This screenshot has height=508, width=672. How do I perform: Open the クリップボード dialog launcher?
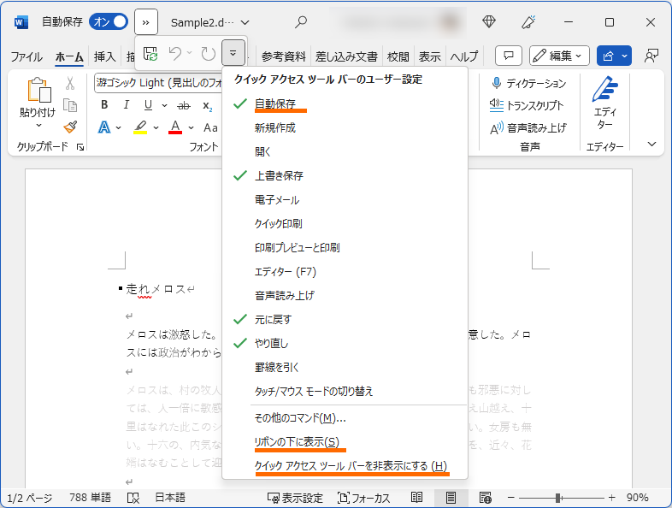(x=80, y=147)
